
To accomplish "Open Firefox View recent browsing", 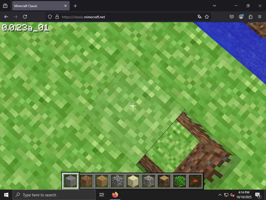I will pyautogui.click(x=5, y=6).
